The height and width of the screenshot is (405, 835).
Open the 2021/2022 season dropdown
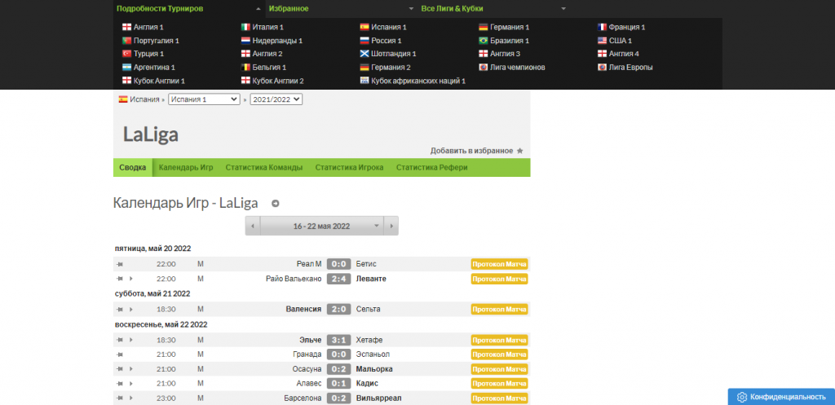click(276, 99)
